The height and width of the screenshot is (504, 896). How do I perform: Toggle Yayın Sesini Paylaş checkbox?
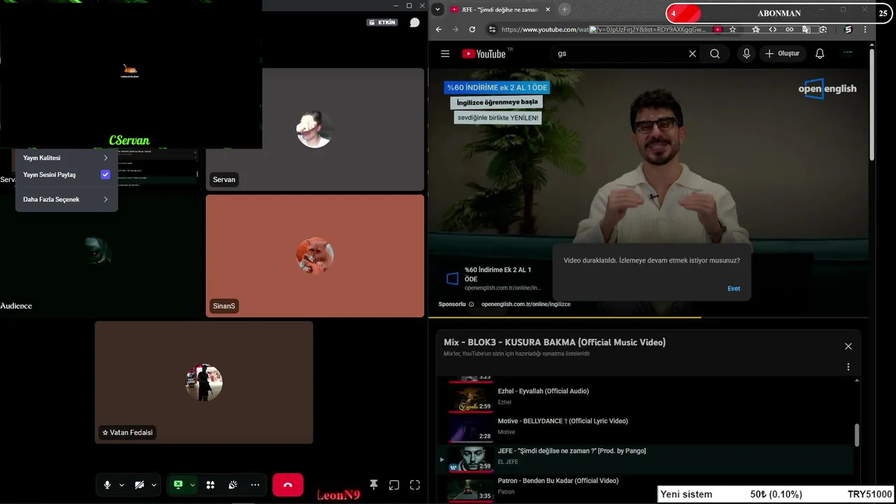pos(105,175)
